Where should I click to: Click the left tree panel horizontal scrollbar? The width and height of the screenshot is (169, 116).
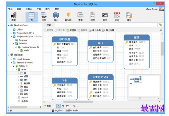click(x=19, y=107)
